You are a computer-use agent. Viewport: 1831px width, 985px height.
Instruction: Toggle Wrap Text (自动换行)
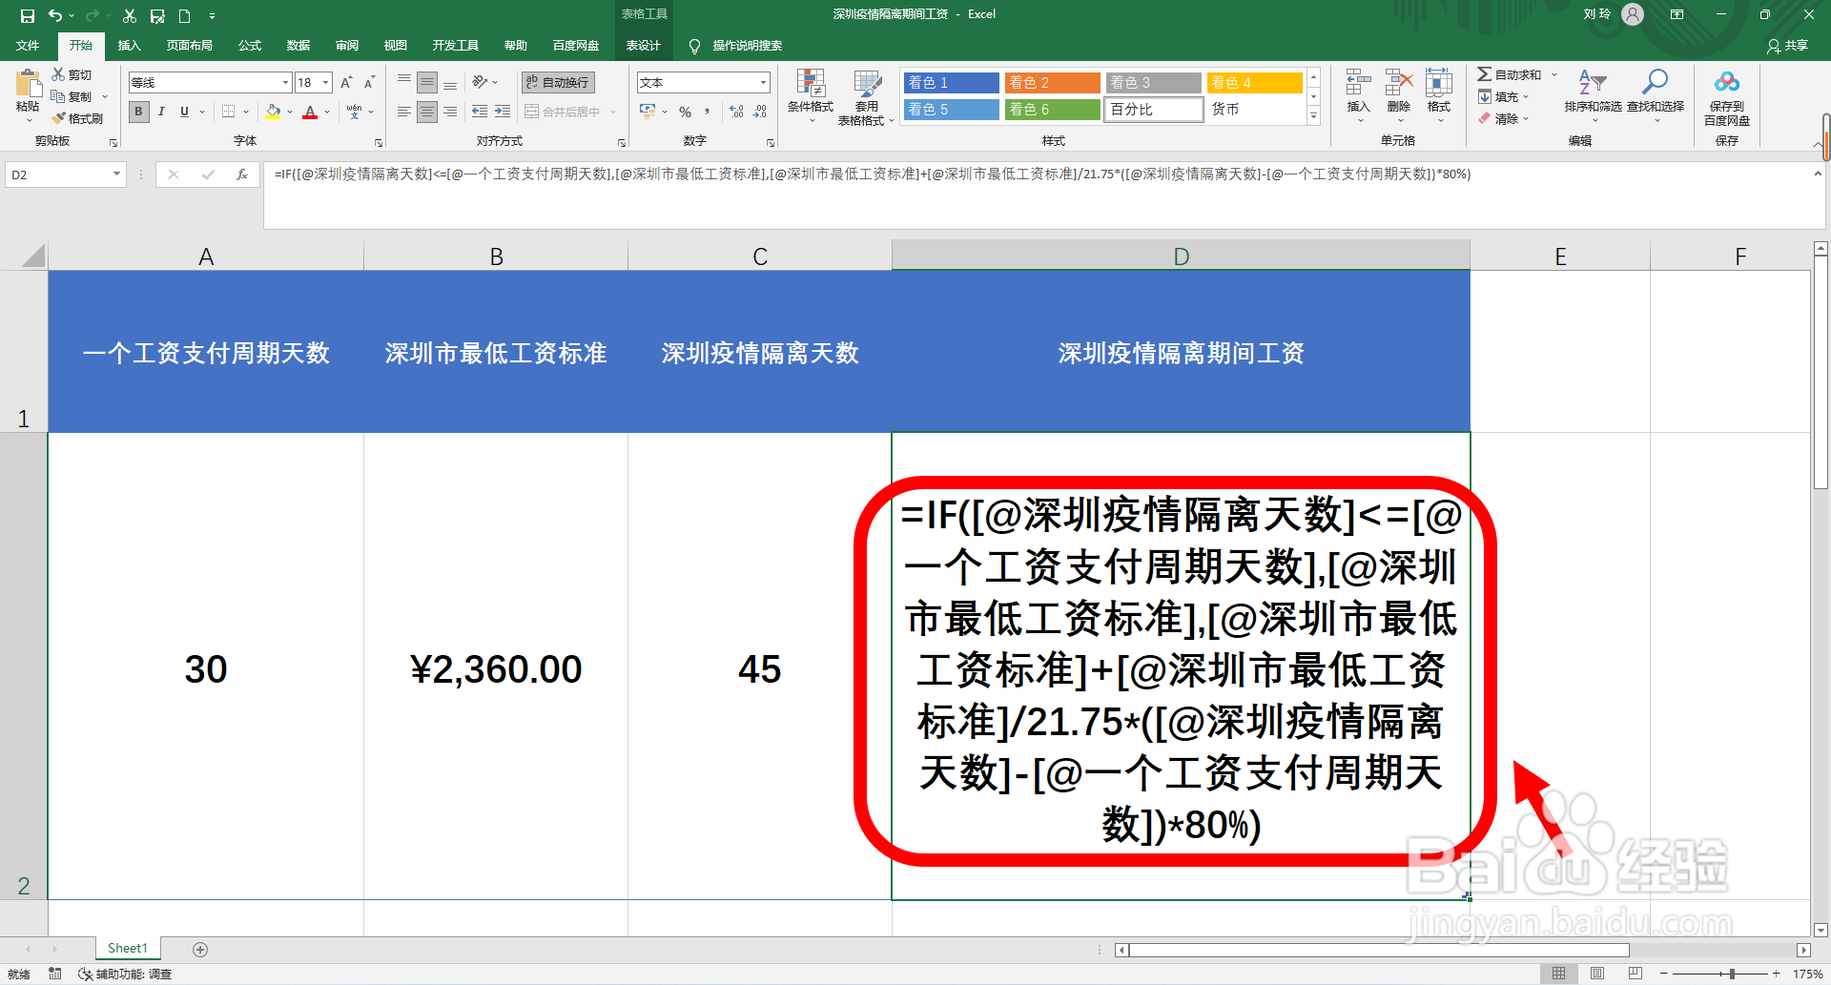point(558,82)
